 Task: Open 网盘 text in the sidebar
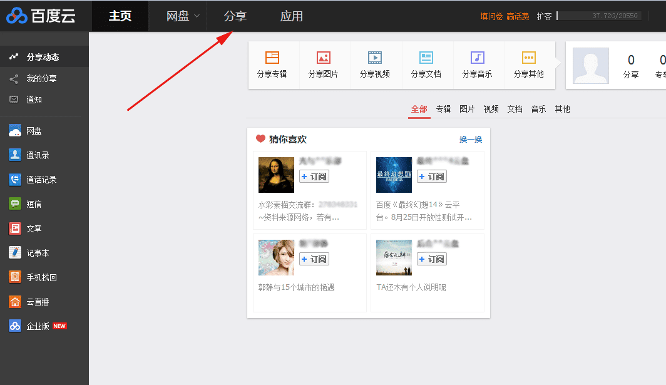click(x=34, y=131)
